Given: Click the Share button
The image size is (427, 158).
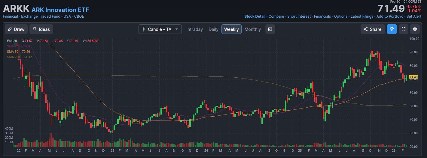Looking at the screenshot, I should pyautogui.click(x=373, y=29).
